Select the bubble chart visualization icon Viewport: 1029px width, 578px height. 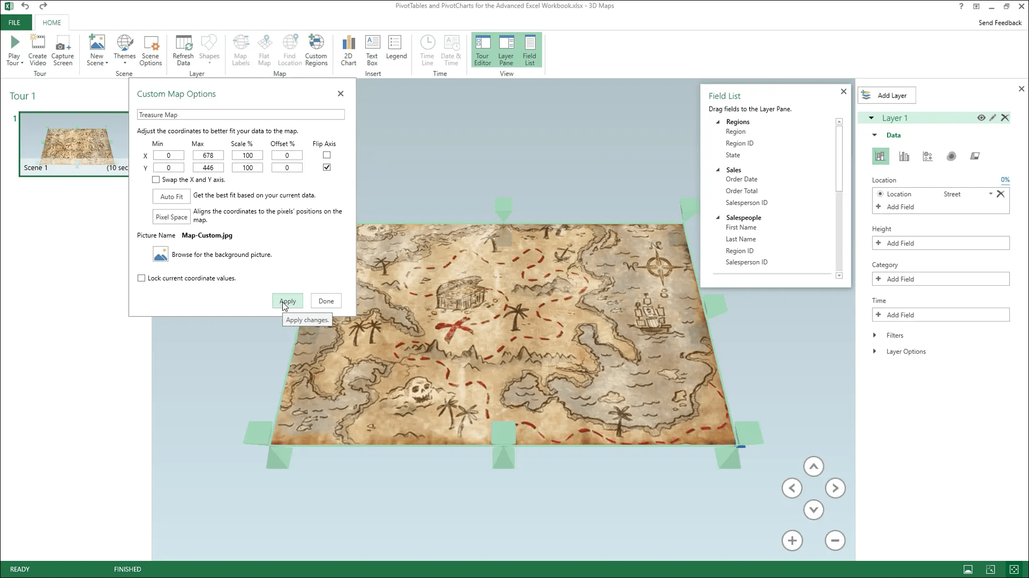click(x=928, y=156)
